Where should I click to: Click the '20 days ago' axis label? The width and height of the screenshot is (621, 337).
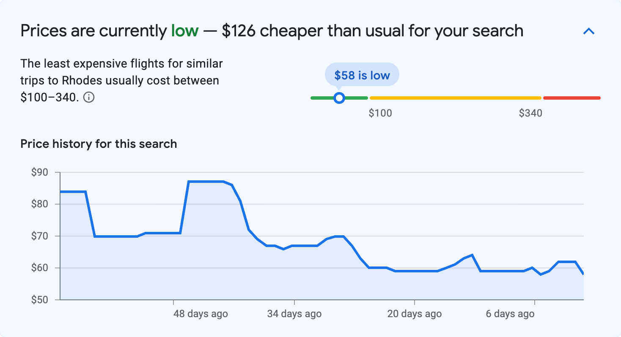pos(414,314)
